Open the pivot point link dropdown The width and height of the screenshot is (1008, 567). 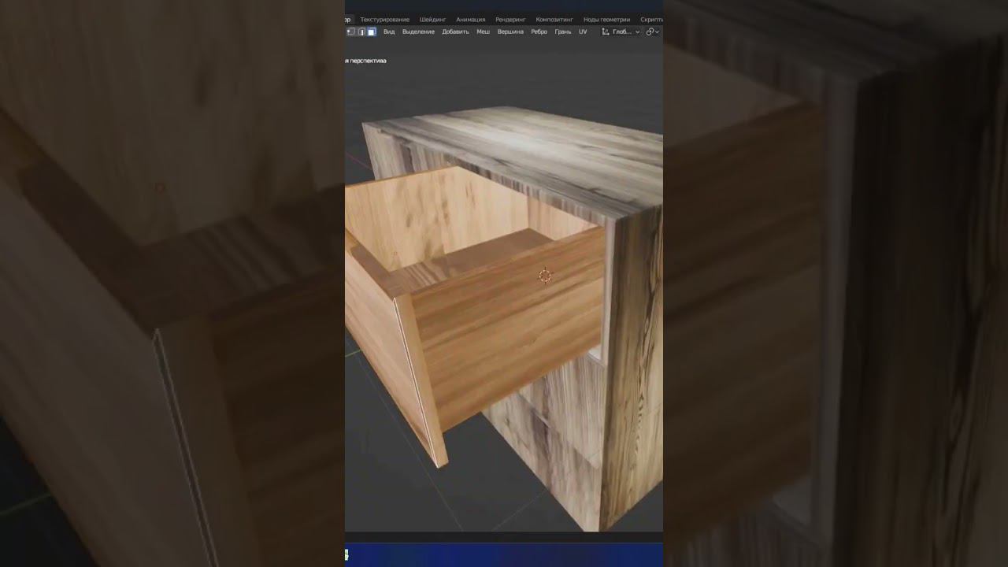pyautogui.click(x=652, y=31)
